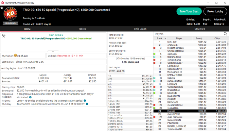
Task: Click the 1st place payout row
Action: pyautogui.click(x=130, y=76)
